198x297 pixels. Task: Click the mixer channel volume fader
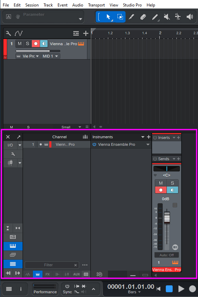[x=167, y=217]
